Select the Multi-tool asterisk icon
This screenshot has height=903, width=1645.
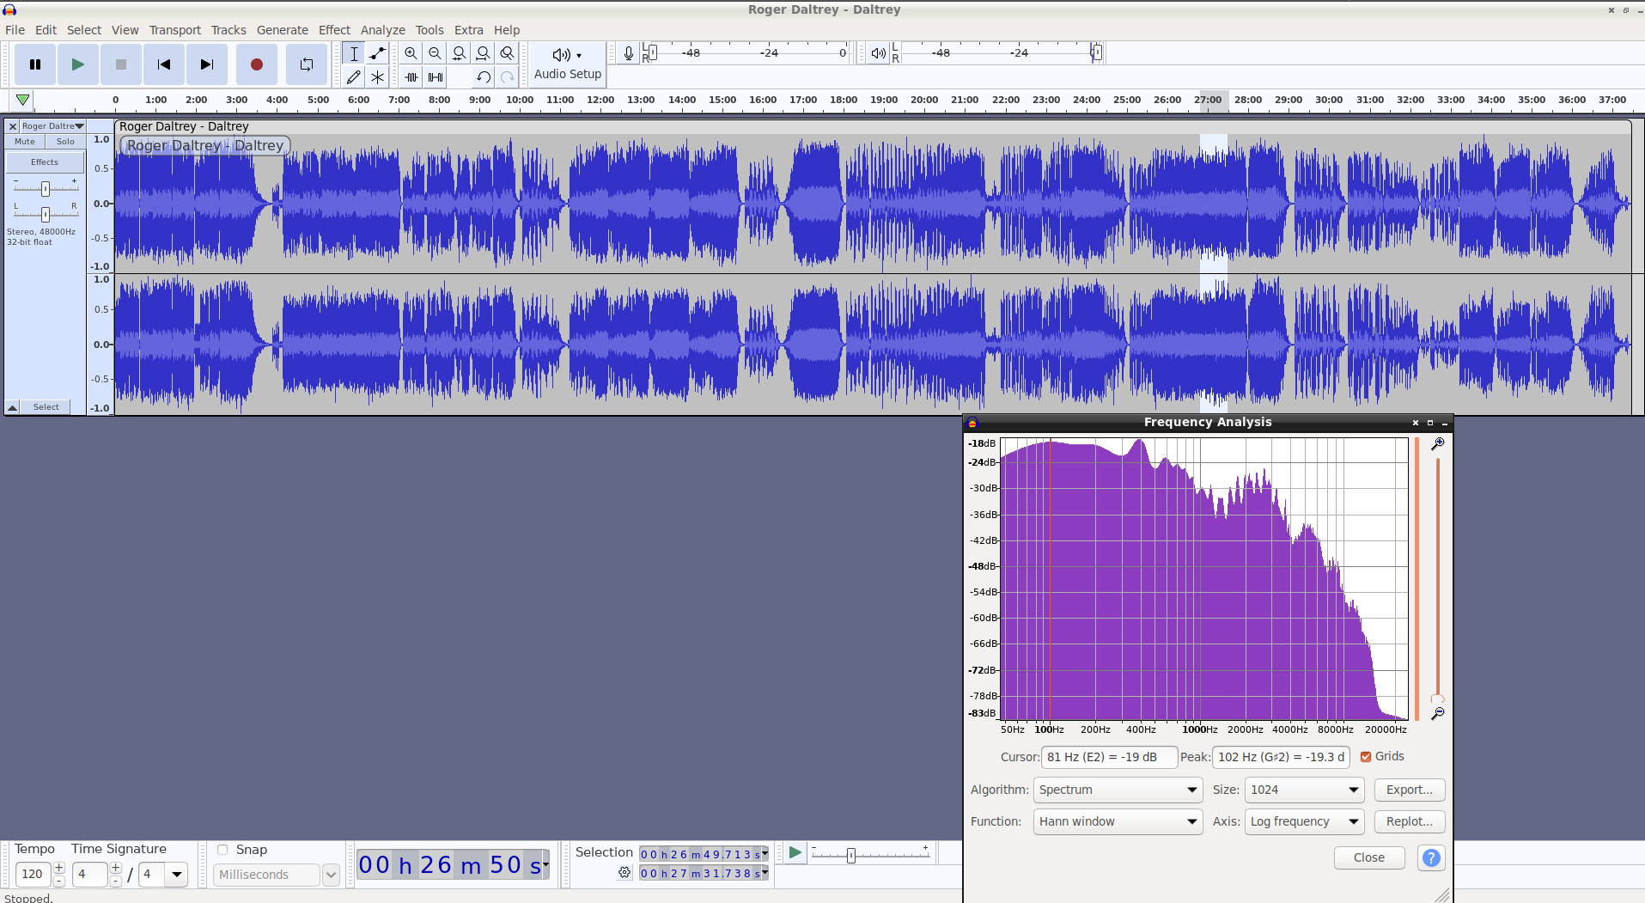click(377, 76)
